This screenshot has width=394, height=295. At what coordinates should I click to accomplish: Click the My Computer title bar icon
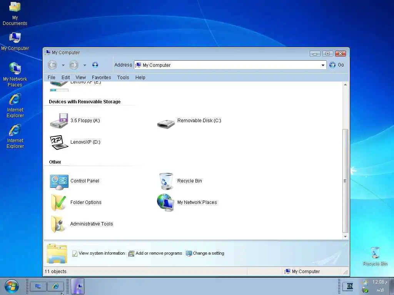pos(47,52)
